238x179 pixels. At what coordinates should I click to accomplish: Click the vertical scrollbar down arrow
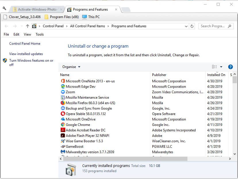tap(235, 154)
